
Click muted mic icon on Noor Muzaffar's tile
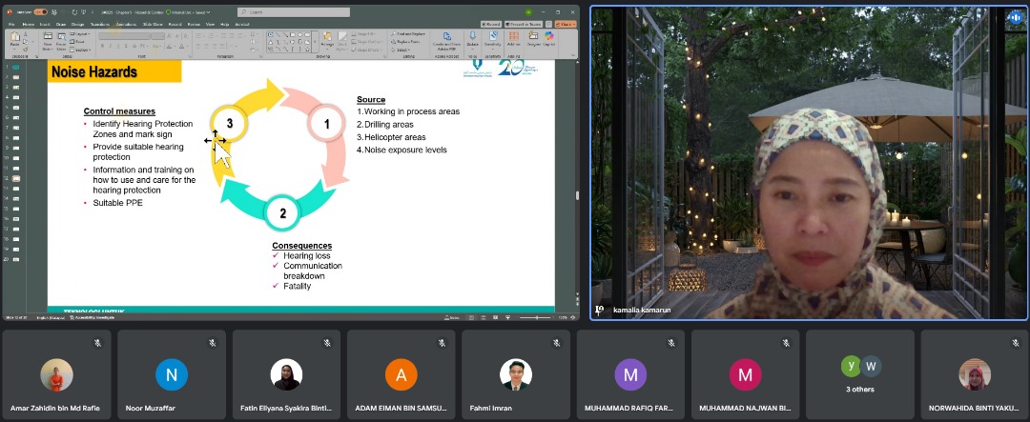click(x=212, y=343)
